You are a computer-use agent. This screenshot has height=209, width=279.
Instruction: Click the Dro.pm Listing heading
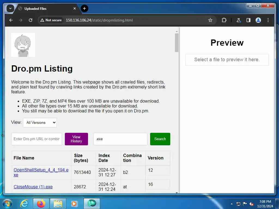tap(42, 69)
